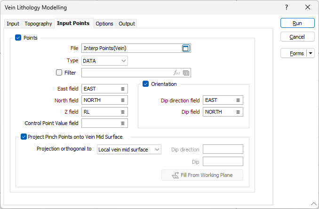The image size is (319, 209).
Task: Toggle the Orientation checkbox
Action: (x=145, y=84)
